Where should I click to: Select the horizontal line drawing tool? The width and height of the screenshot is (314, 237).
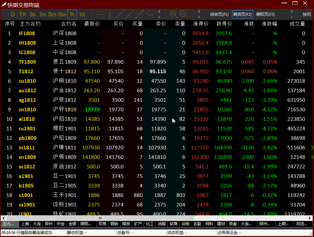[100, 14]
